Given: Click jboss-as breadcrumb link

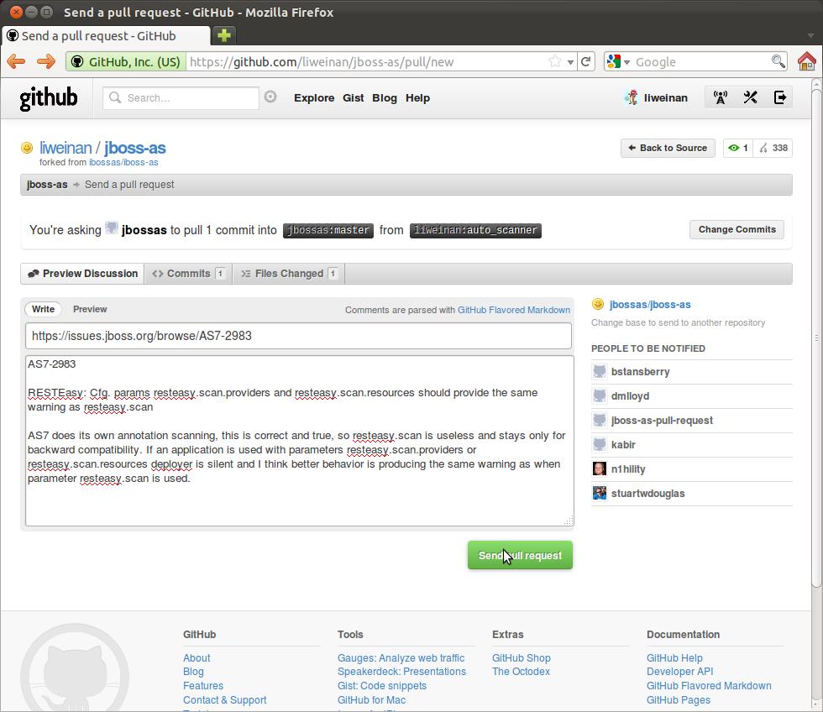Looking at the screenshot, I should (47, 185).
